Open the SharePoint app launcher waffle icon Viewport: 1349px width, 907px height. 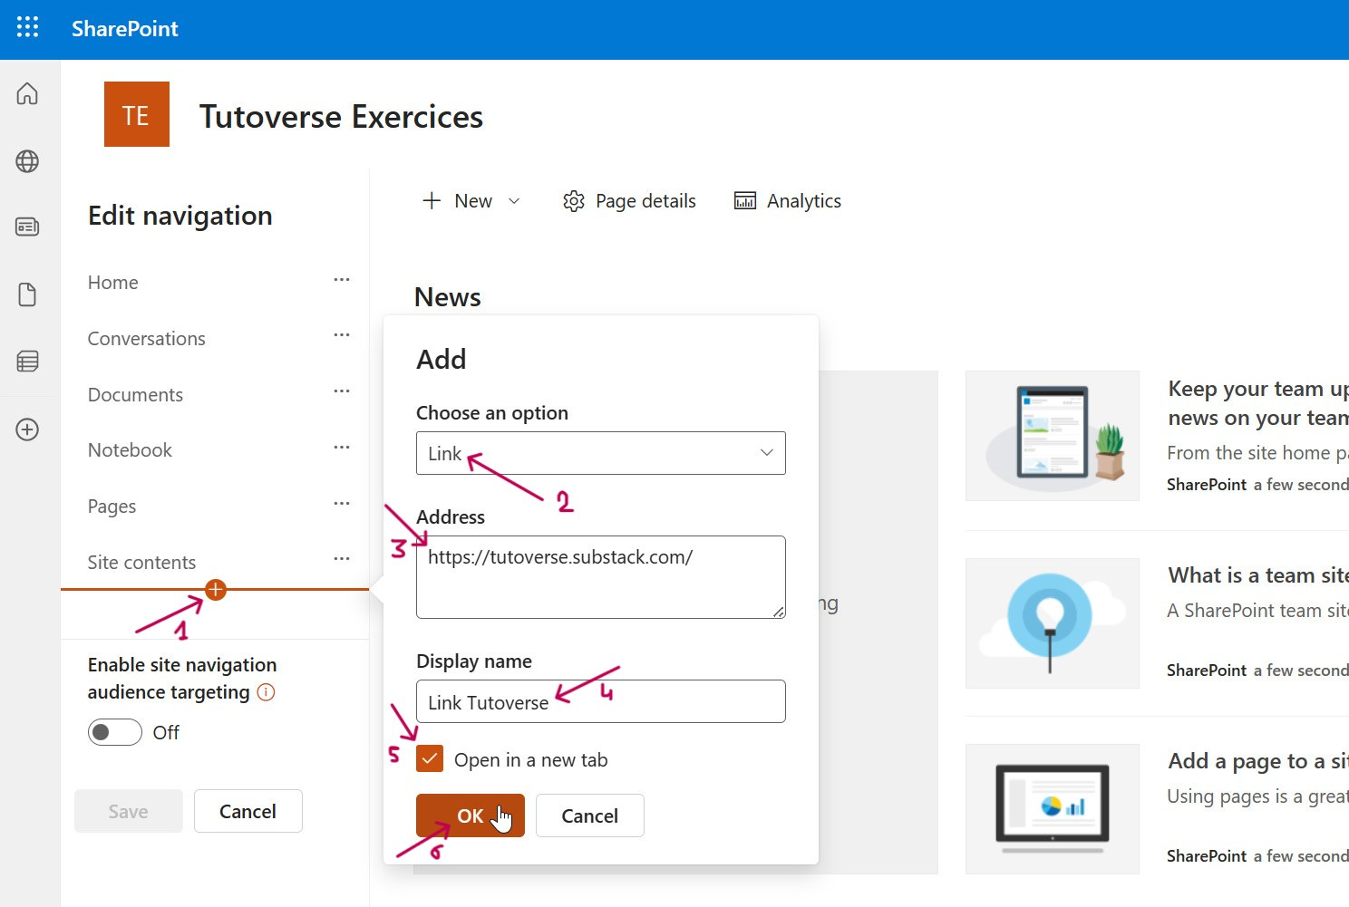[x=28, y=28]
